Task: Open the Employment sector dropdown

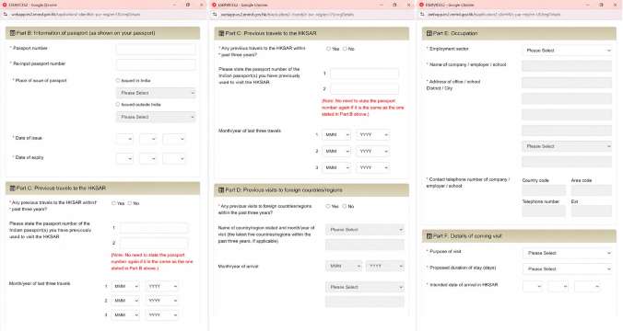Action: 567,51
